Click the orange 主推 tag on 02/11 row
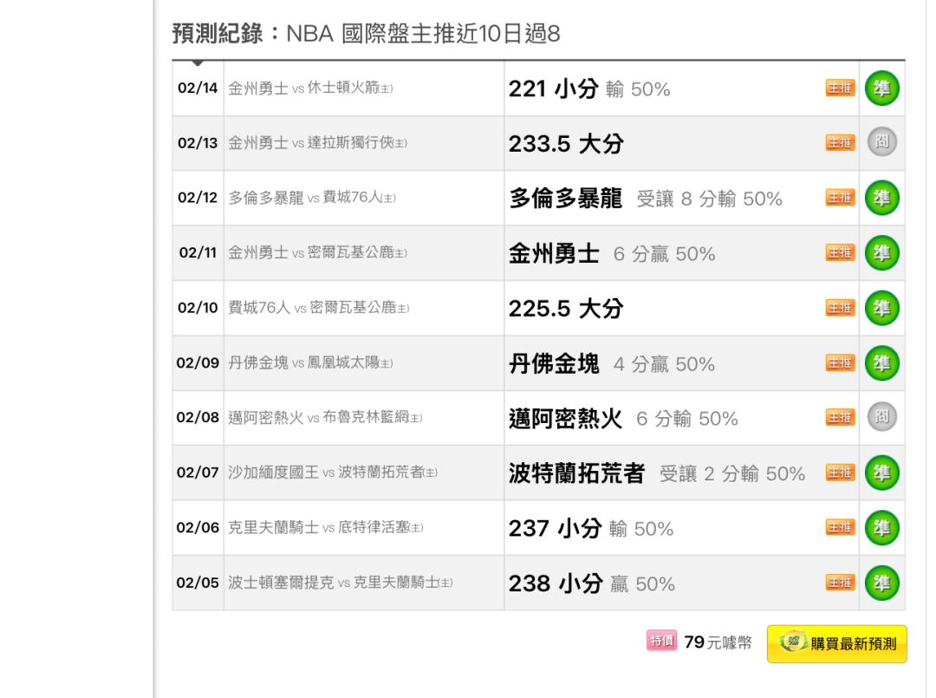Screen dimensions: 936x698 tap(840, 252)
